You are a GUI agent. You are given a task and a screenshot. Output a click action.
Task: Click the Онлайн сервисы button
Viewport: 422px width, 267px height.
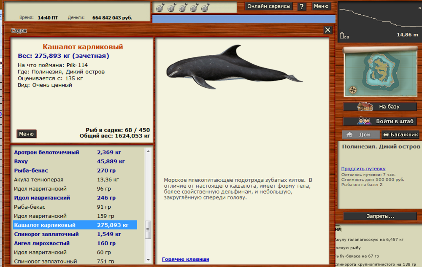pos(268,6)
